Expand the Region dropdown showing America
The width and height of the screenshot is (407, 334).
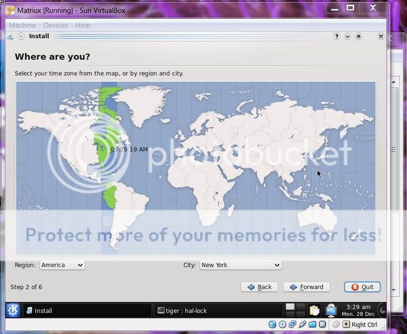coord(62,265)
